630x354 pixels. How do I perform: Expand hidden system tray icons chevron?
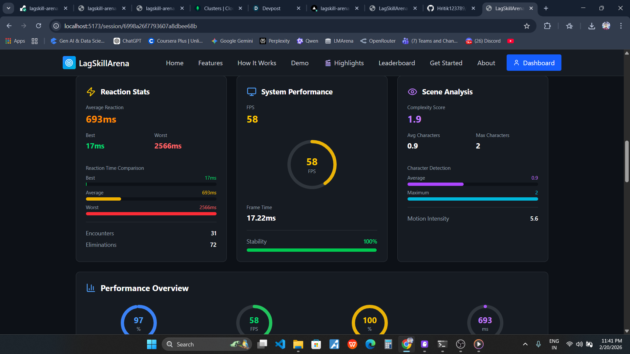(x=525, y=344)
